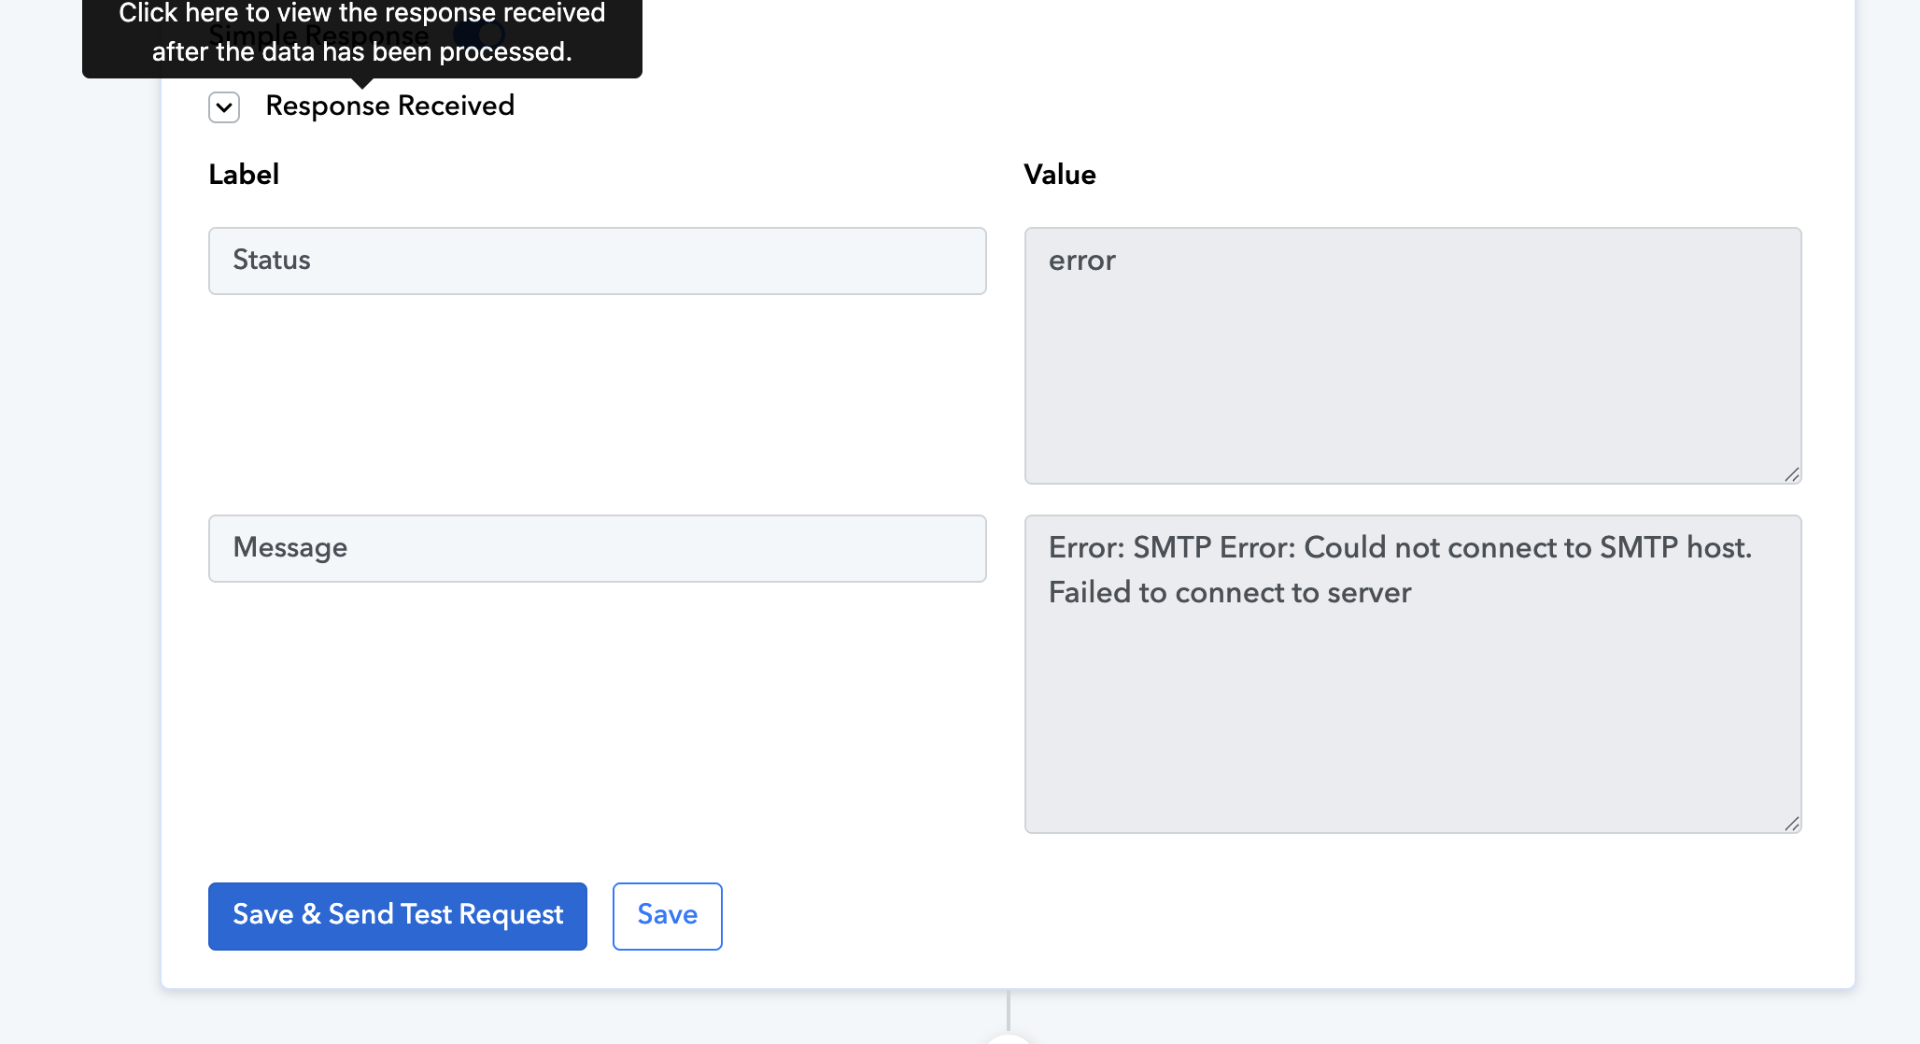Click the add-step circle below the card
The width and height of the screenshot is (1920, 1044).
(1009, 1038)
